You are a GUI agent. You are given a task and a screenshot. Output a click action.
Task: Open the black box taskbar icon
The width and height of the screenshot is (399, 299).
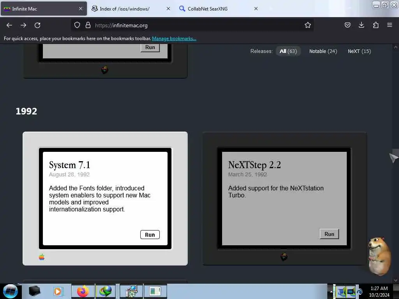tap(34, 291)
